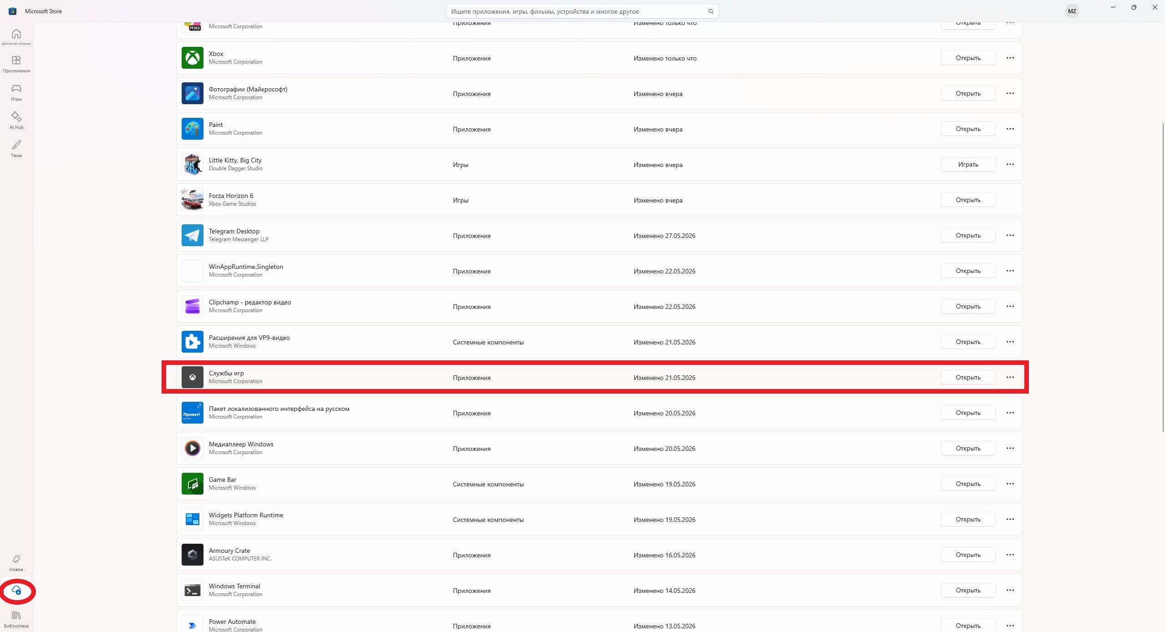The image size is (1165, 632).
Task: Click the Xbox Game Studios publisher text
Action: (x=232, y=204)
